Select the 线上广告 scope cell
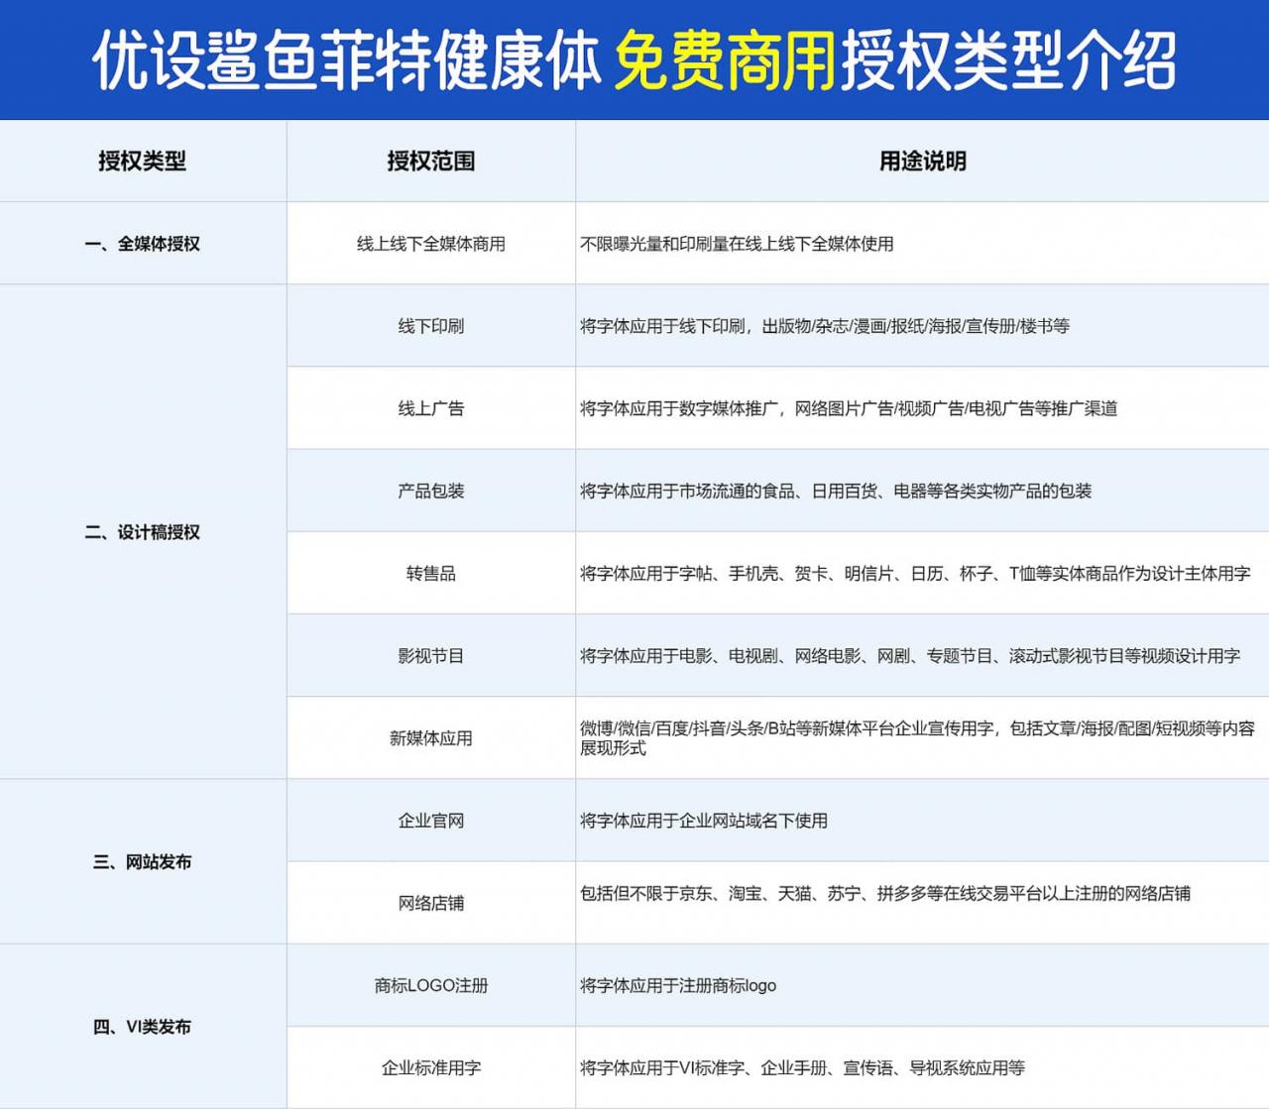Image resolution: width=1269 pixels, height=1109 pixels. pyautogui.click(x=430, y=407)
